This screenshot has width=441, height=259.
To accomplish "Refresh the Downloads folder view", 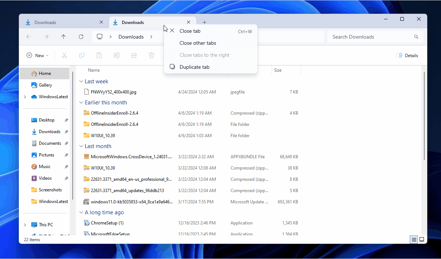I will click(x=81, y=36).
